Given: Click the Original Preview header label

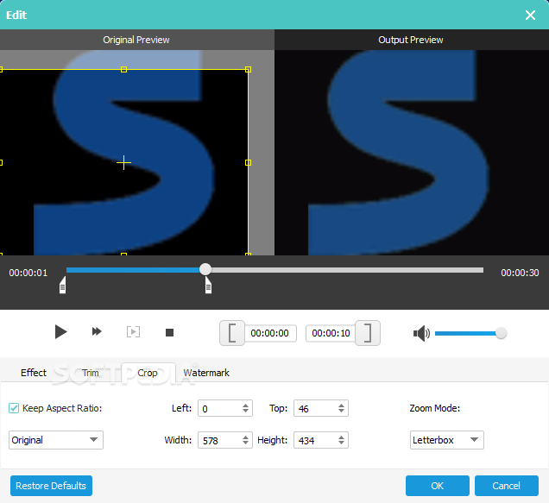Looking at the screenshot, I should click(x=136, y=40).
